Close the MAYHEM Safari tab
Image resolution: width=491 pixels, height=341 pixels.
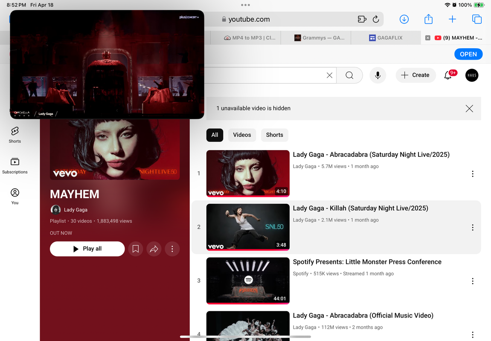[x=428, y=38]
